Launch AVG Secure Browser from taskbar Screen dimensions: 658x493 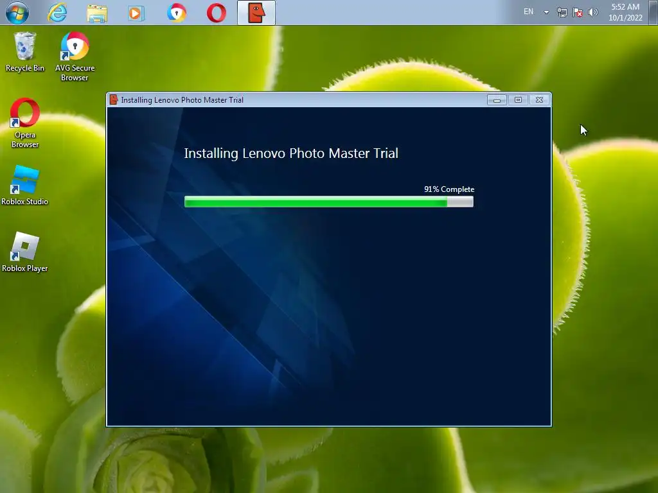176,13
